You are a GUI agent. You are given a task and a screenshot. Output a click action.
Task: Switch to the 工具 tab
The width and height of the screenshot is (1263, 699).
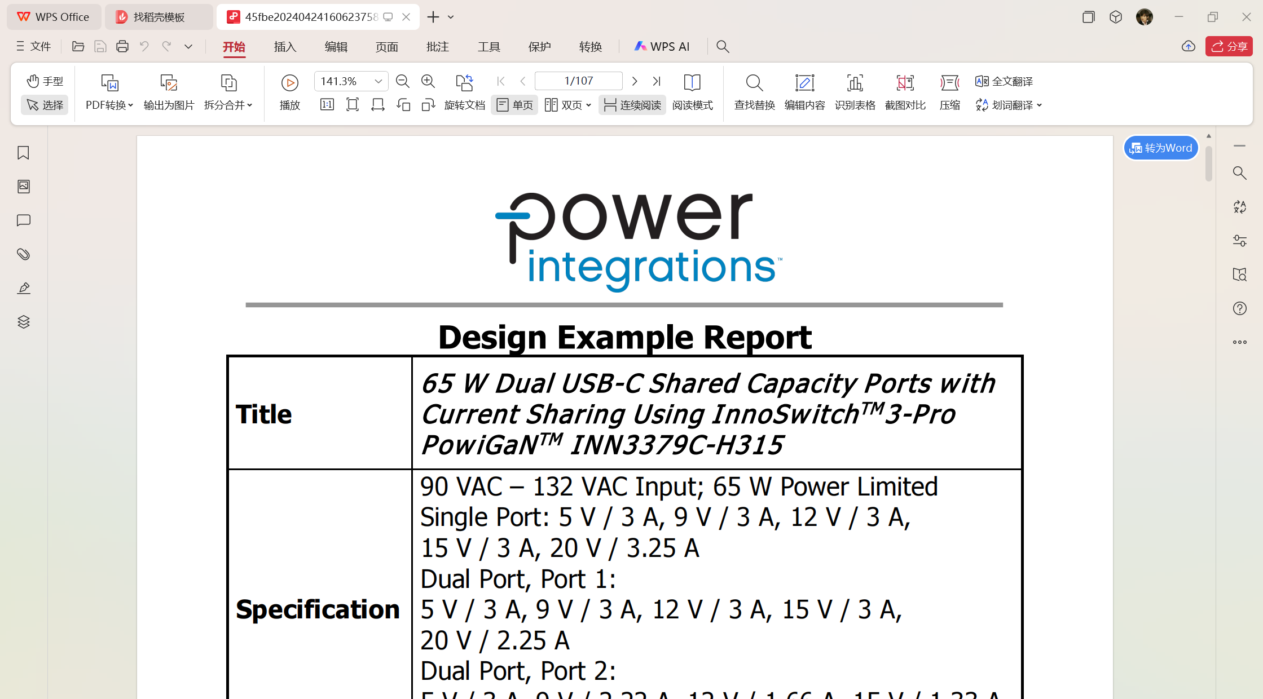point(489,47)
